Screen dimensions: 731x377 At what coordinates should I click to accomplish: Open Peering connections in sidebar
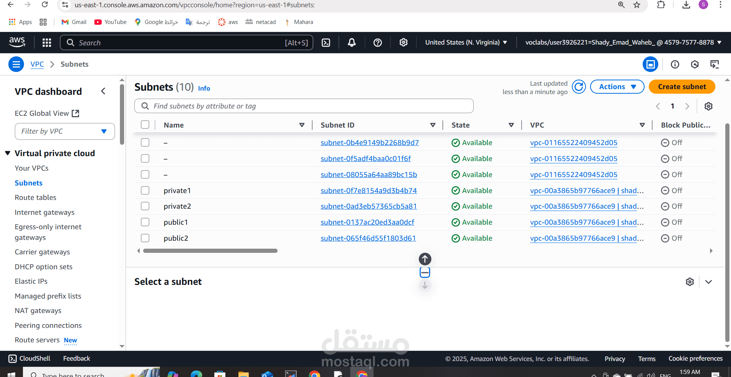(x=48, y=326)
